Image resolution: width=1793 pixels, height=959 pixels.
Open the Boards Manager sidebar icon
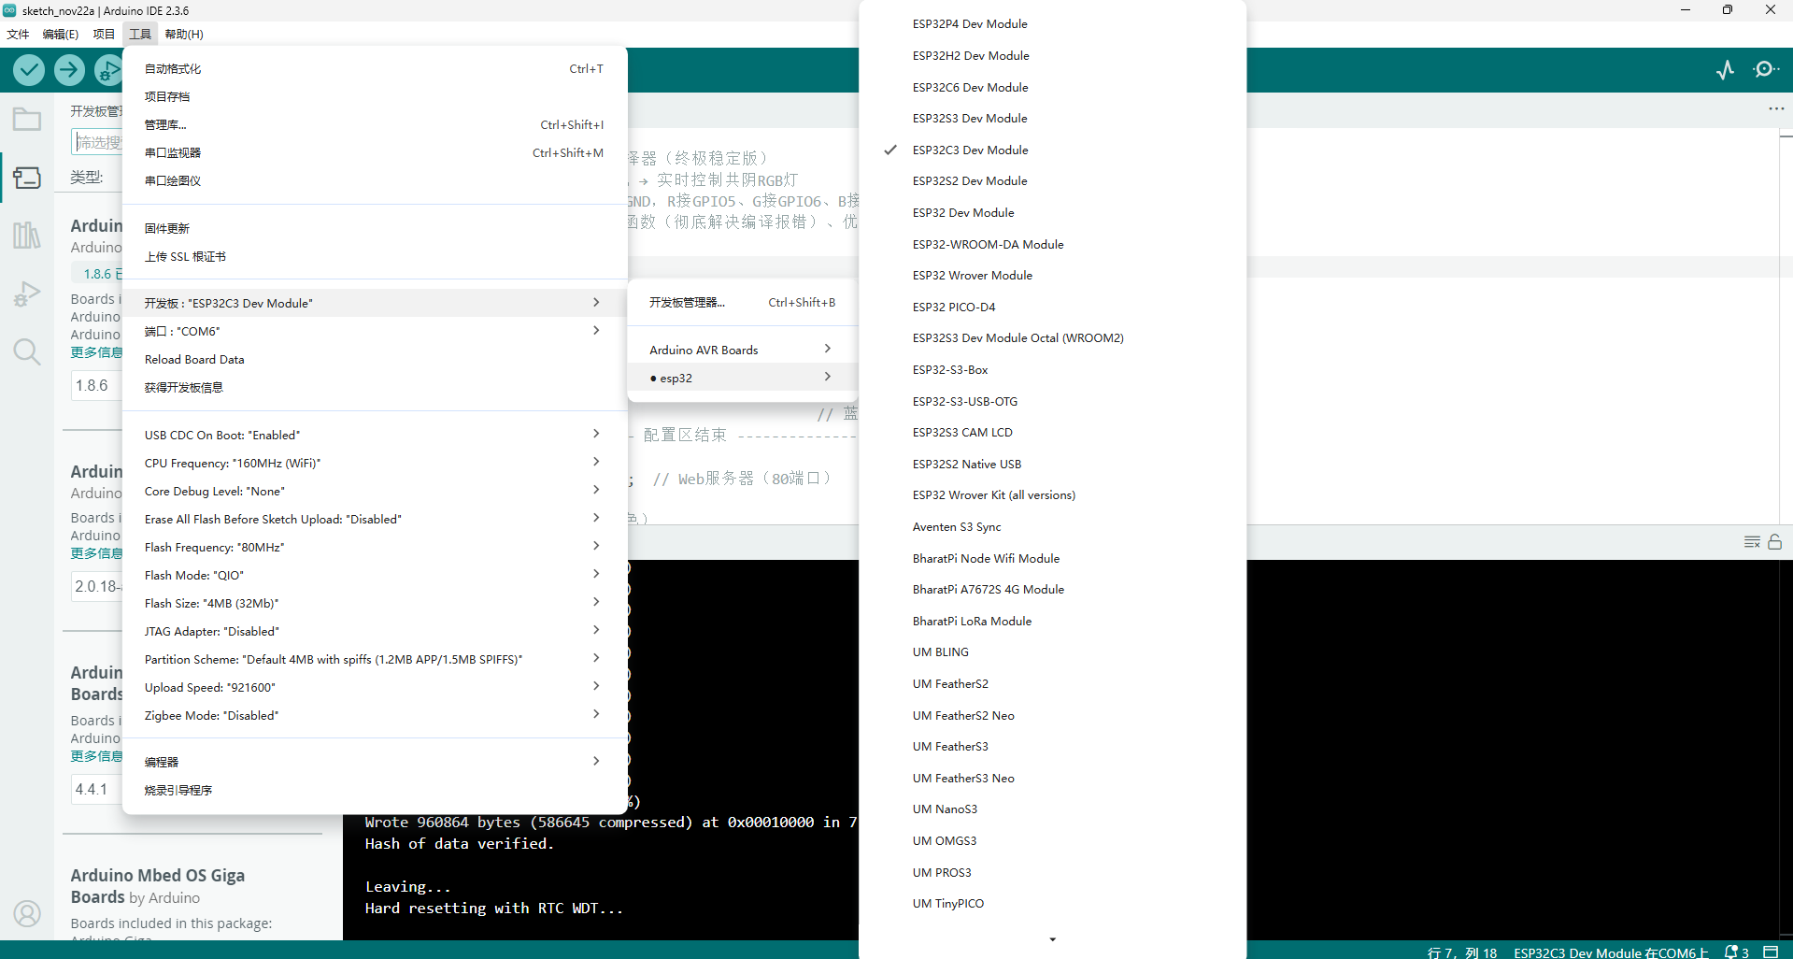pos(27,178)
